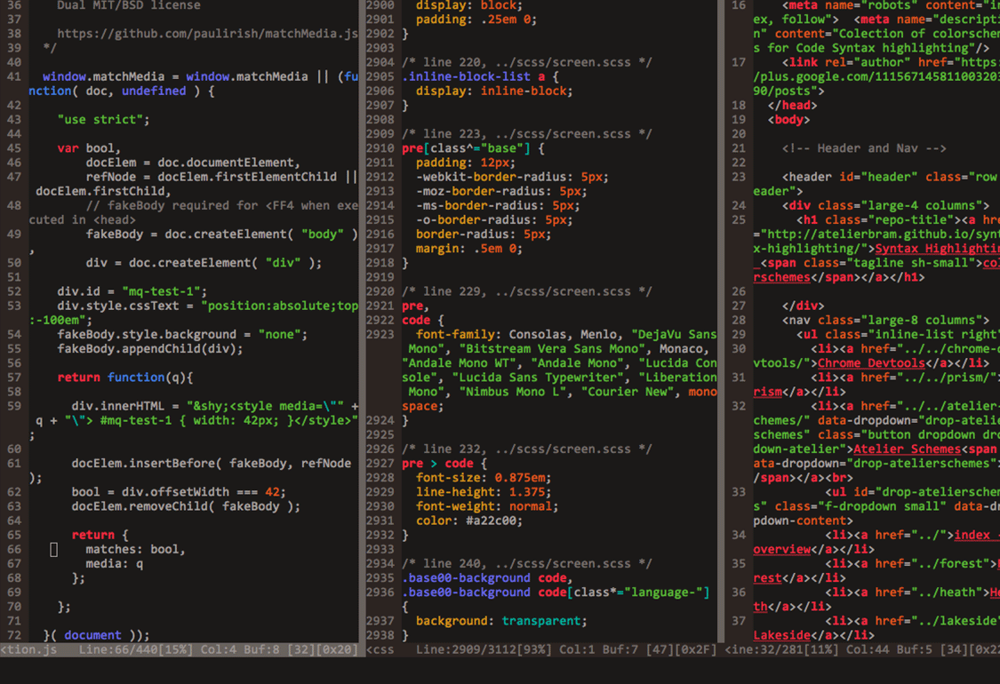Click line number 32 in HTML pane
This screenshot has width=1000, height=684.
click(x=739, y=406)
